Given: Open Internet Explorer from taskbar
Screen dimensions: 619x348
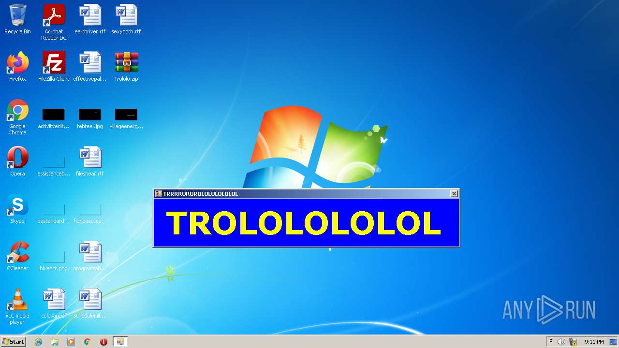Looking at the screenshot, I should pos(39,342).
